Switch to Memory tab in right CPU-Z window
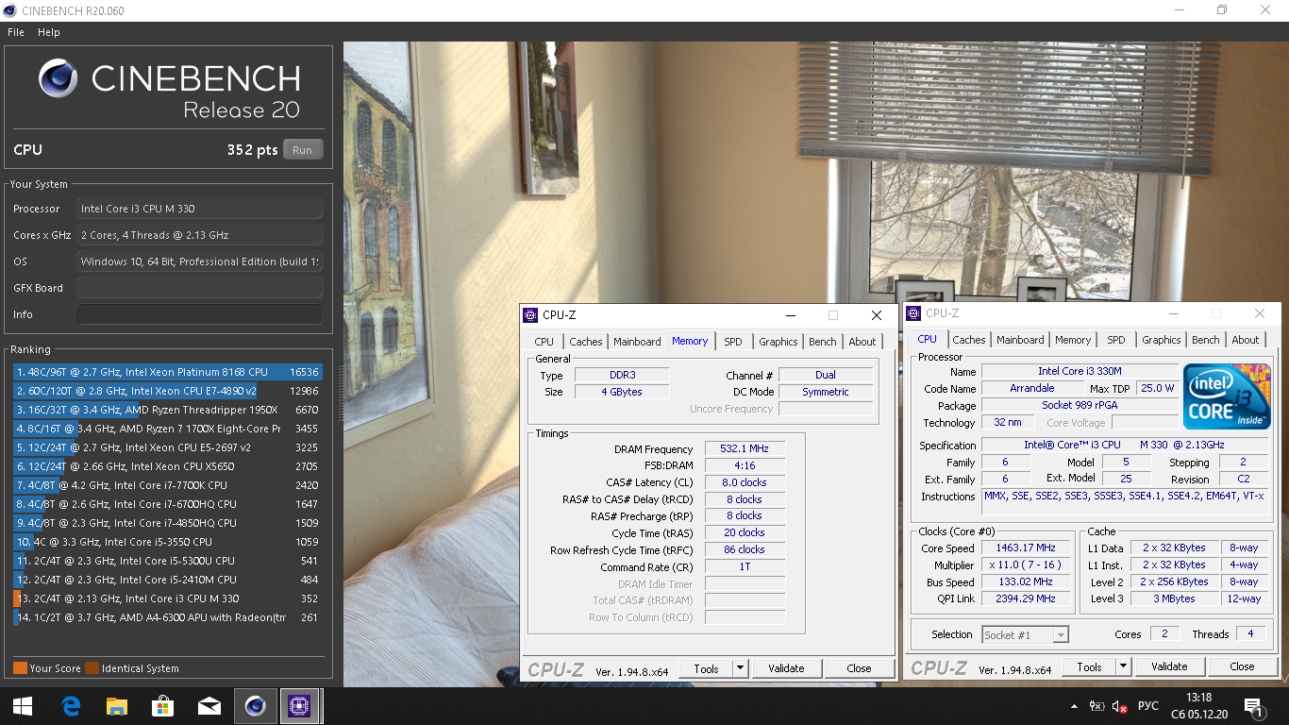 tap(1073, 340)
